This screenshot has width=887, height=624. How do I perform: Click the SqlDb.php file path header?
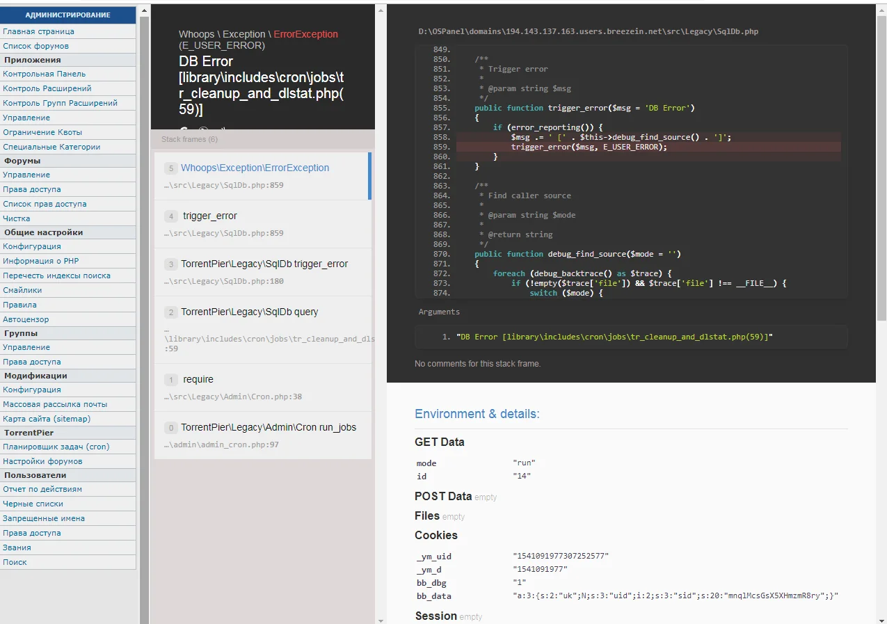[588, 31]
